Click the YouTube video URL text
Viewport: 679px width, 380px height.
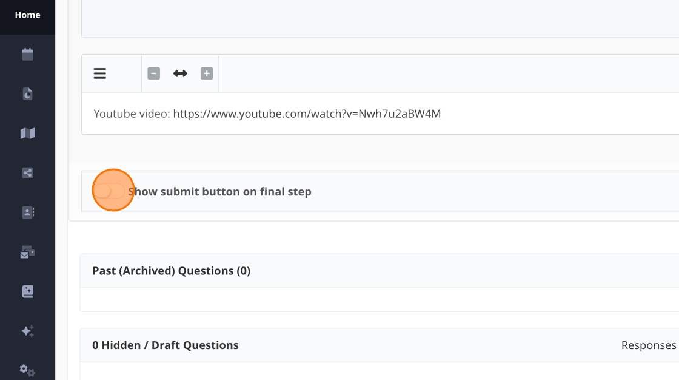[x=307, y=114]
